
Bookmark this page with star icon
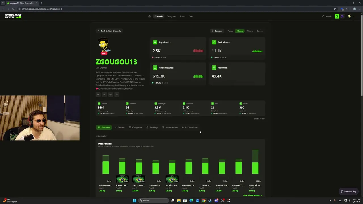(335, 9)
